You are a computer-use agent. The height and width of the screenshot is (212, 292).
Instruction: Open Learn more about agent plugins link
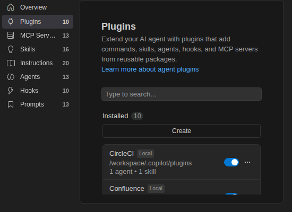[x=150, y=69]
